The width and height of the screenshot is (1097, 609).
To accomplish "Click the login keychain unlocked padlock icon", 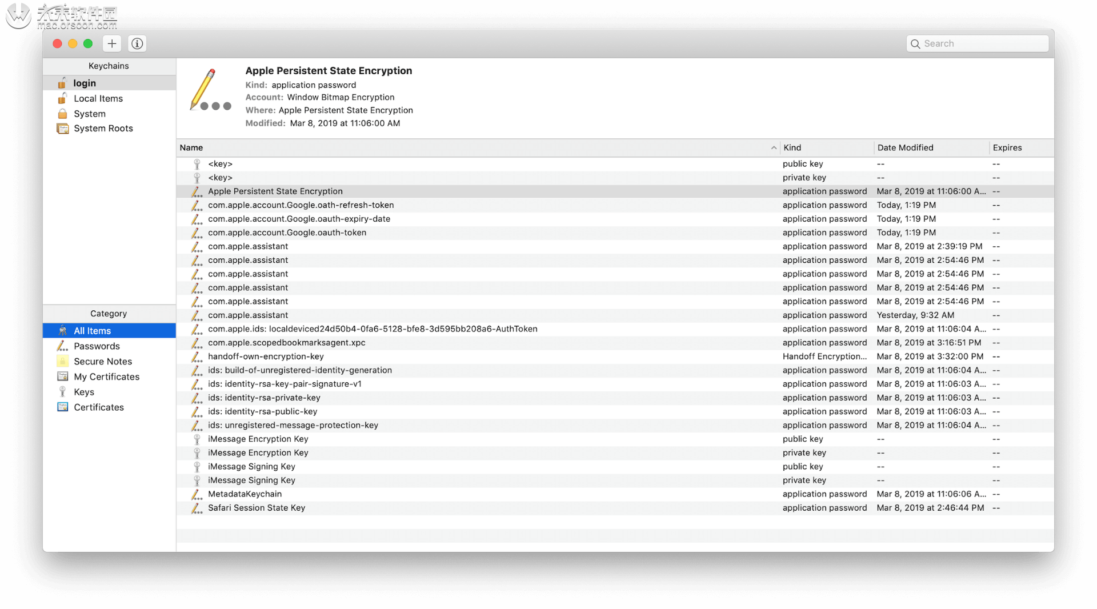I will tap(62, 83).
